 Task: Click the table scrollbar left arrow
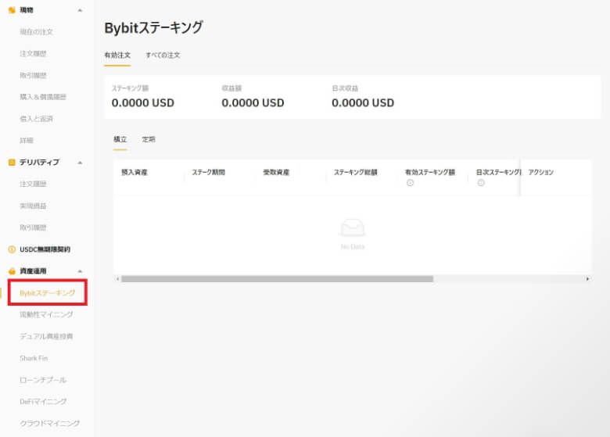pos(117,279)
